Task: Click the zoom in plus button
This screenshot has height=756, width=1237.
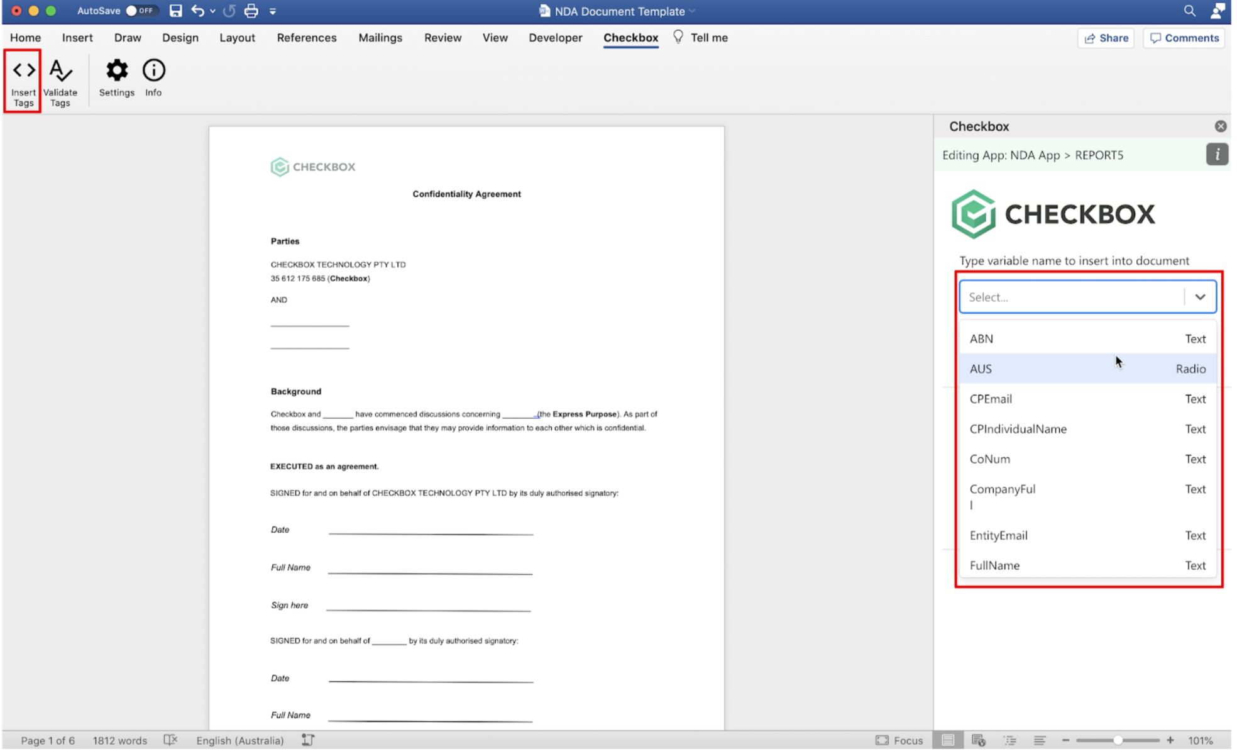Action: 1170,741
